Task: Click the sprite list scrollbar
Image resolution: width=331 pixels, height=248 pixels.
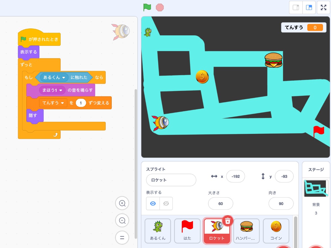Action: tap(295, 232)
